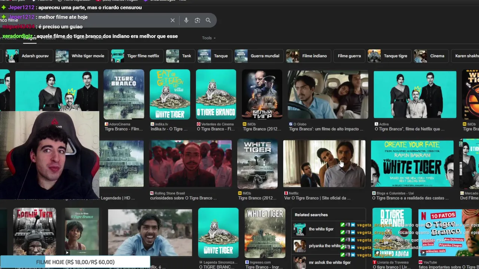Open the indika.tv Eat or Get Eaten poster
Screen dimensions: 479x269
[x=170, y=94]
